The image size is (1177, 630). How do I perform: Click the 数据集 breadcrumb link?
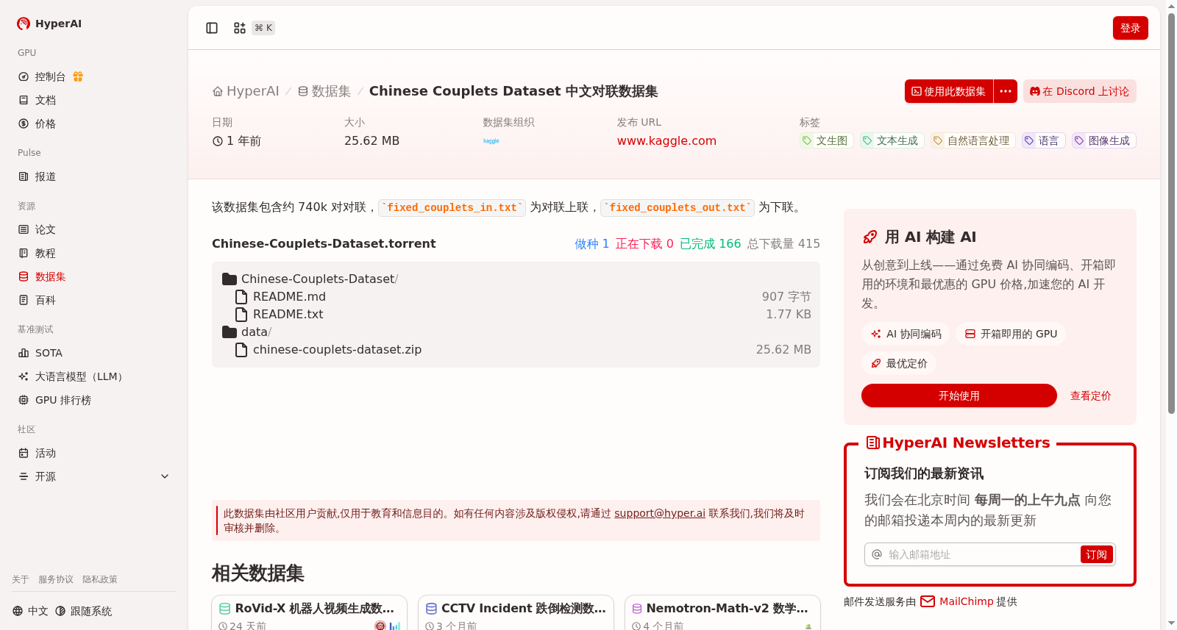(324, 91)
